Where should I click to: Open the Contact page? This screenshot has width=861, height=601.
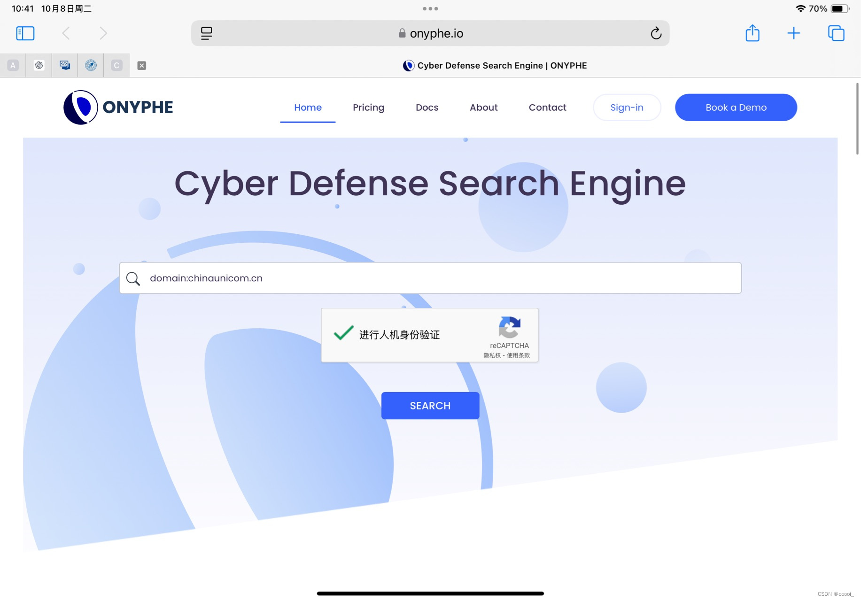(547, 108)
